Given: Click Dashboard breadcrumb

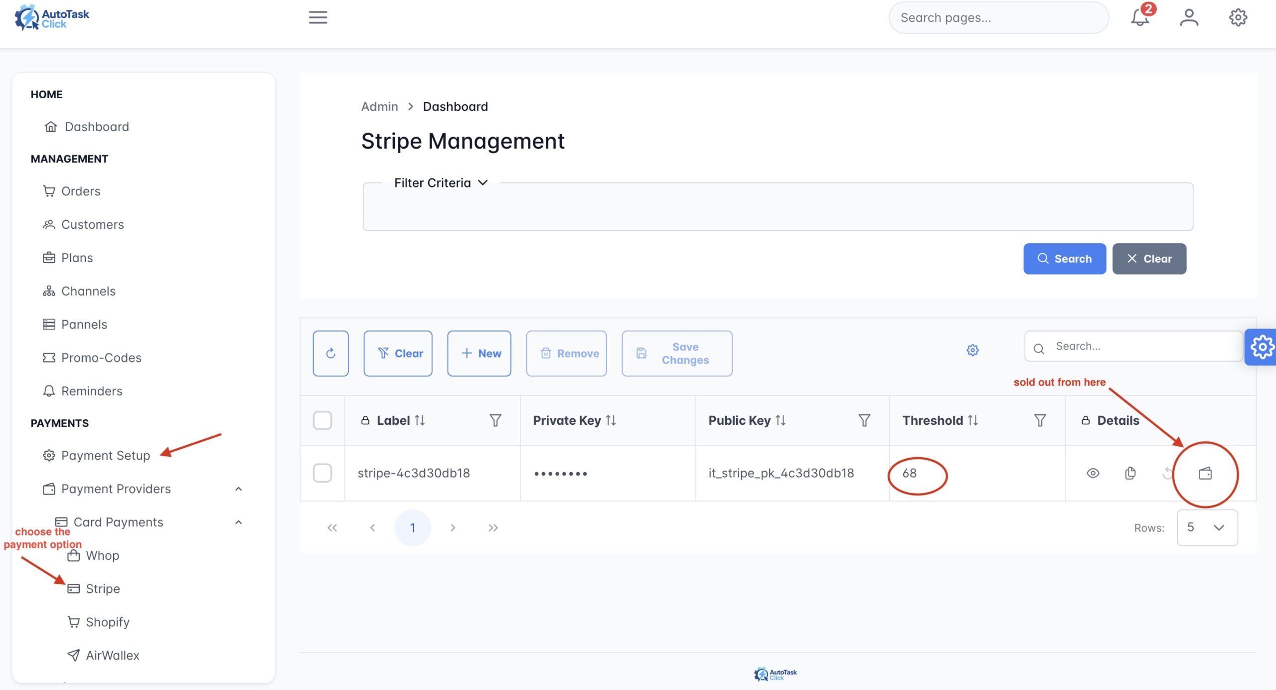Looking at the screenshot, I should click(455, 107).
